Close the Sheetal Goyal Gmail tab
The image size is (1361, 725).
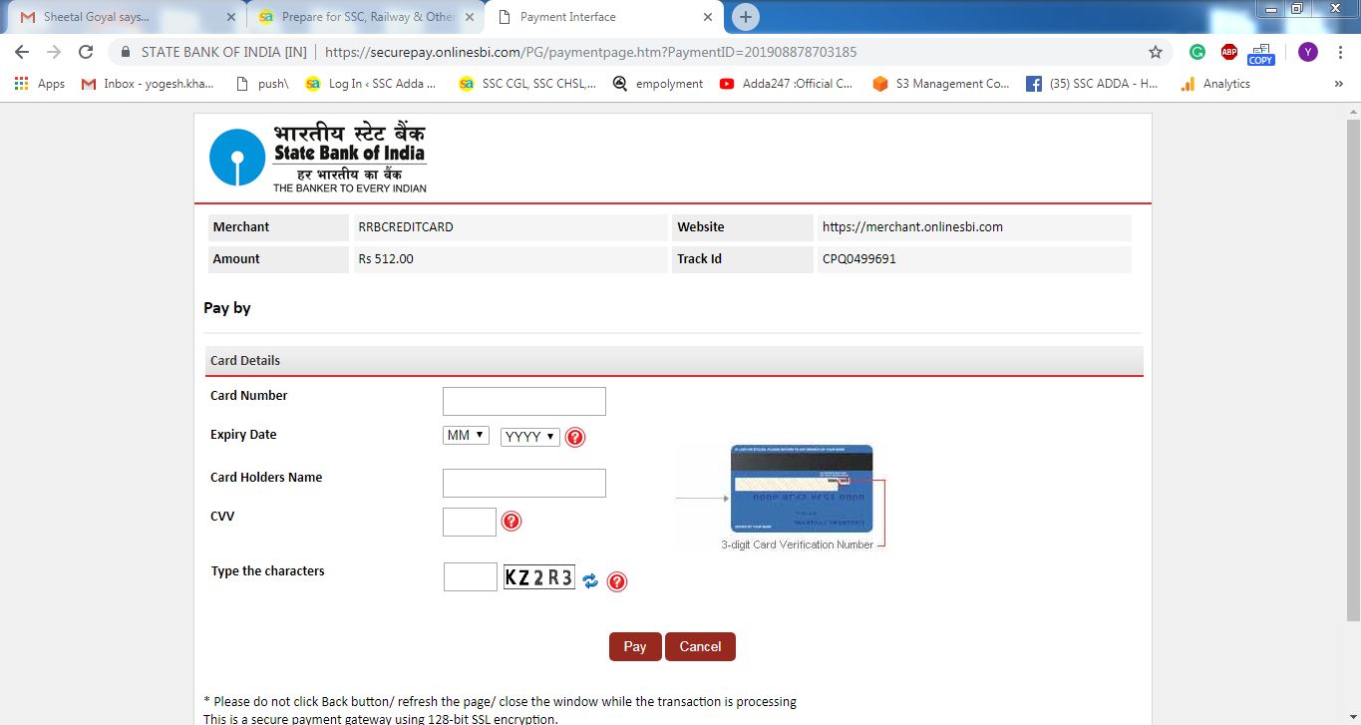tap(231, 17)
